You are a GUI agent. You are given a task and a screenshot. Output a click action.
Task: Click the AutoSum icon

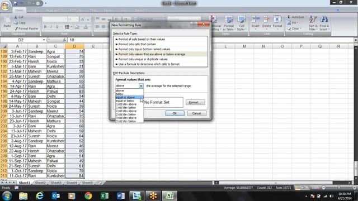pos(296,17)
